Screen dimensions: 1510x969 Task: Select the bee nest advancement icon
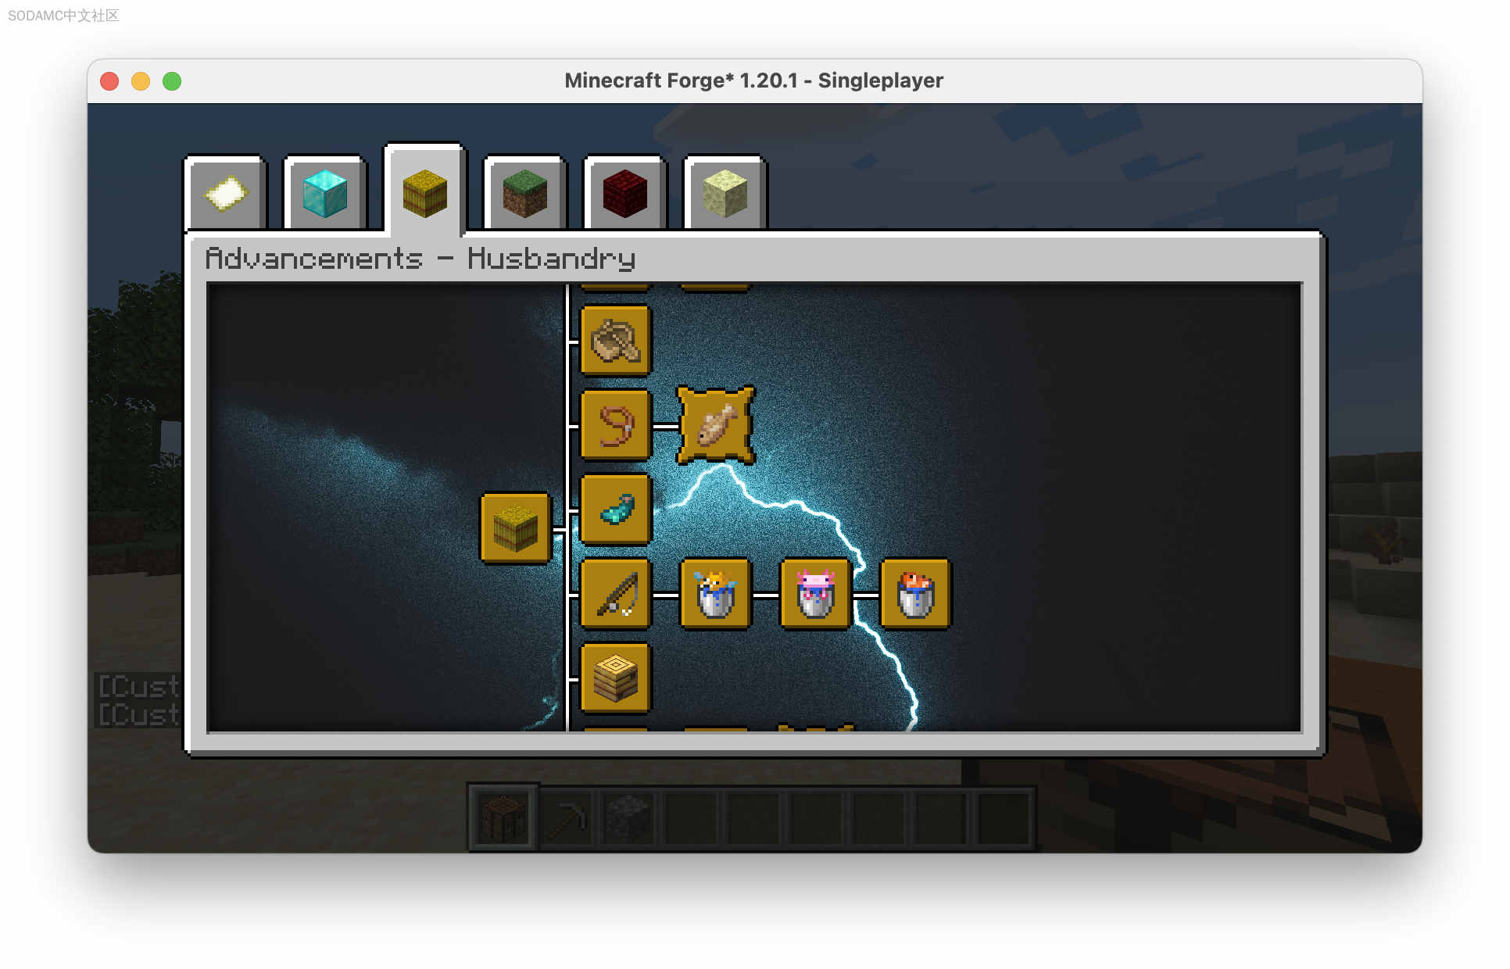[x=616, y=678]
